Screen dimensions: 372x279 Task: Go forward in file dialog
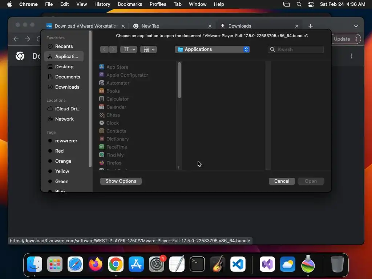tap(113, 49)
